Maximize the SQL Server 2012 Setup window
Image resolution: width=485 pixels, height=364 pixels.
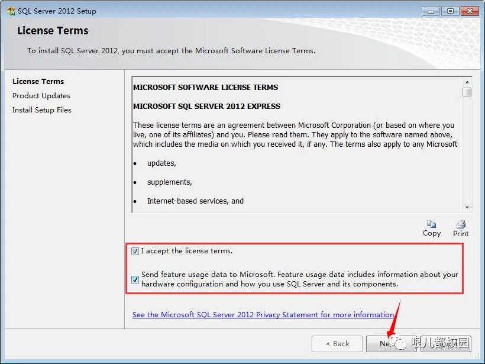[x=450, y=11]
